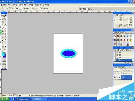This screenshot has width=135, height=101.
Task: Open the Info palette menu arrow
Action: pyautogui.click(x=133, y=15)
